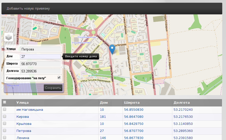The width and height of the screenshot is (226, 140).
Task: Open the map layers switcher icon
Action: [x=9, y=37]
